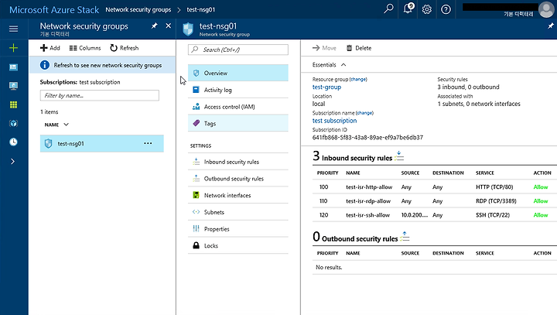Open the Recent clock icon in the sidebar
The height and width of the screenshot is (315, 557).
pos(13,142)
